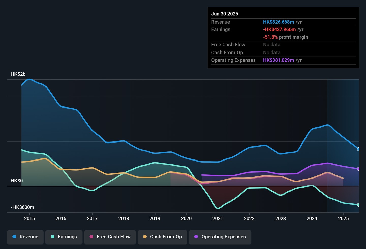This screenshot has width=366, height=249.
Task: Click the HK$2b y-axis label
Action: point(18,74)
